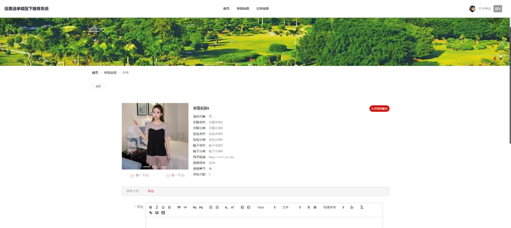Click the page vertical scrollbar
The image size is (511, 228).
510,81
